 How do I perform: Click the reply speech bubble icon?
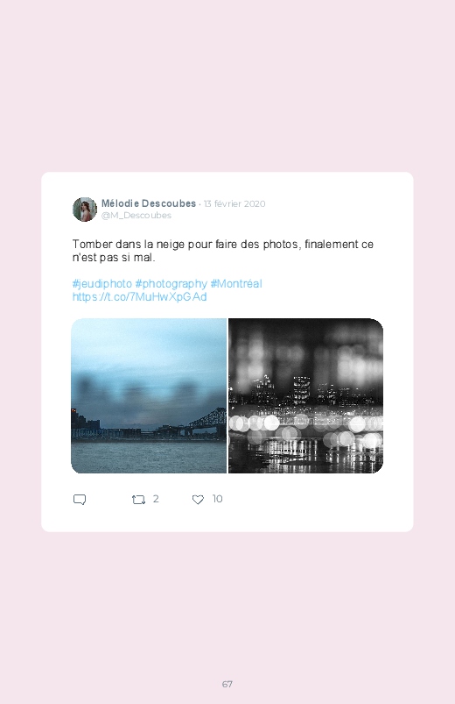click(x=80, y=500)
